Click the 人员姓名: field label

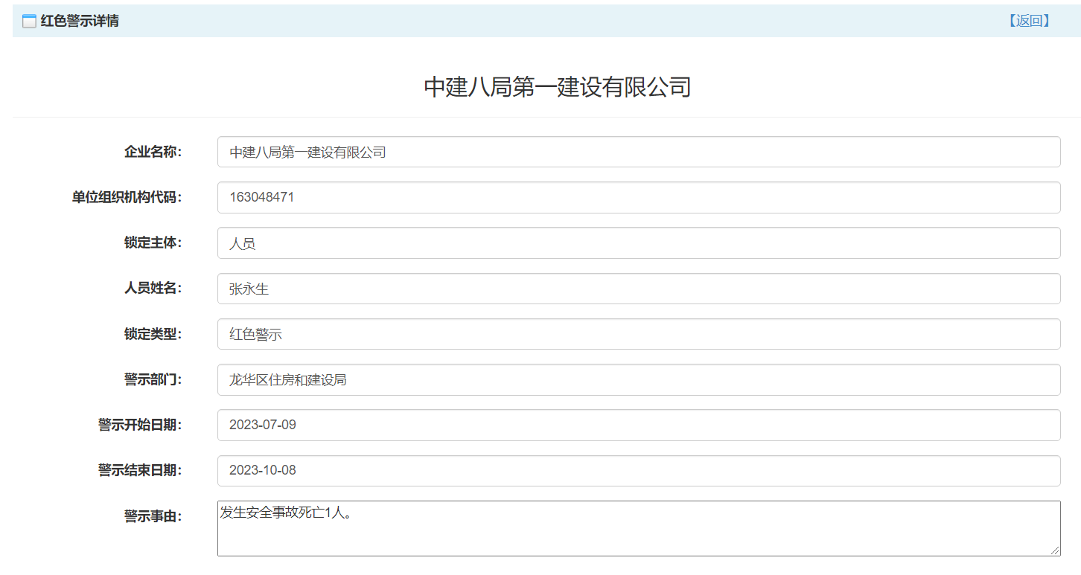153,288
